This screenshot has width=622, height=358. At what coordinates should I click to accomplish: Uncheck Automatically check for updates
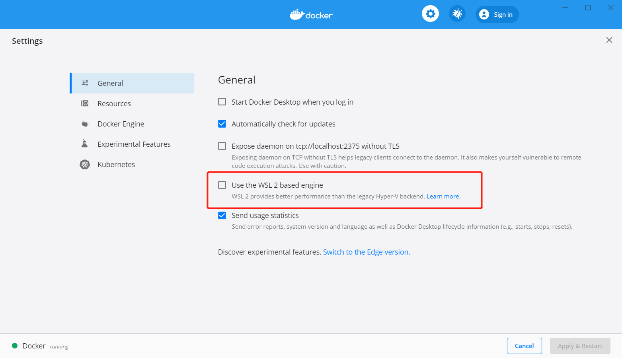[222, 124]
